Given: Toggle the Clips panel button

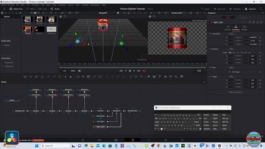Looking at the screenshot, I should 43,9.
